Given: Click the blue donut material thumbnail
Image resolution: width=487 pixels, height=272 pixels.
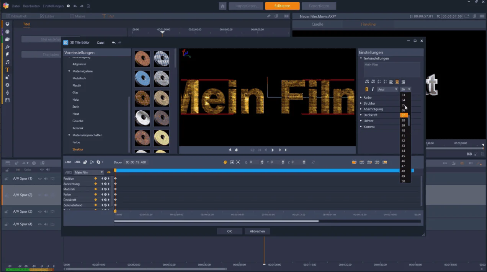Looking at the screenshot, I should tap(142, 79).
